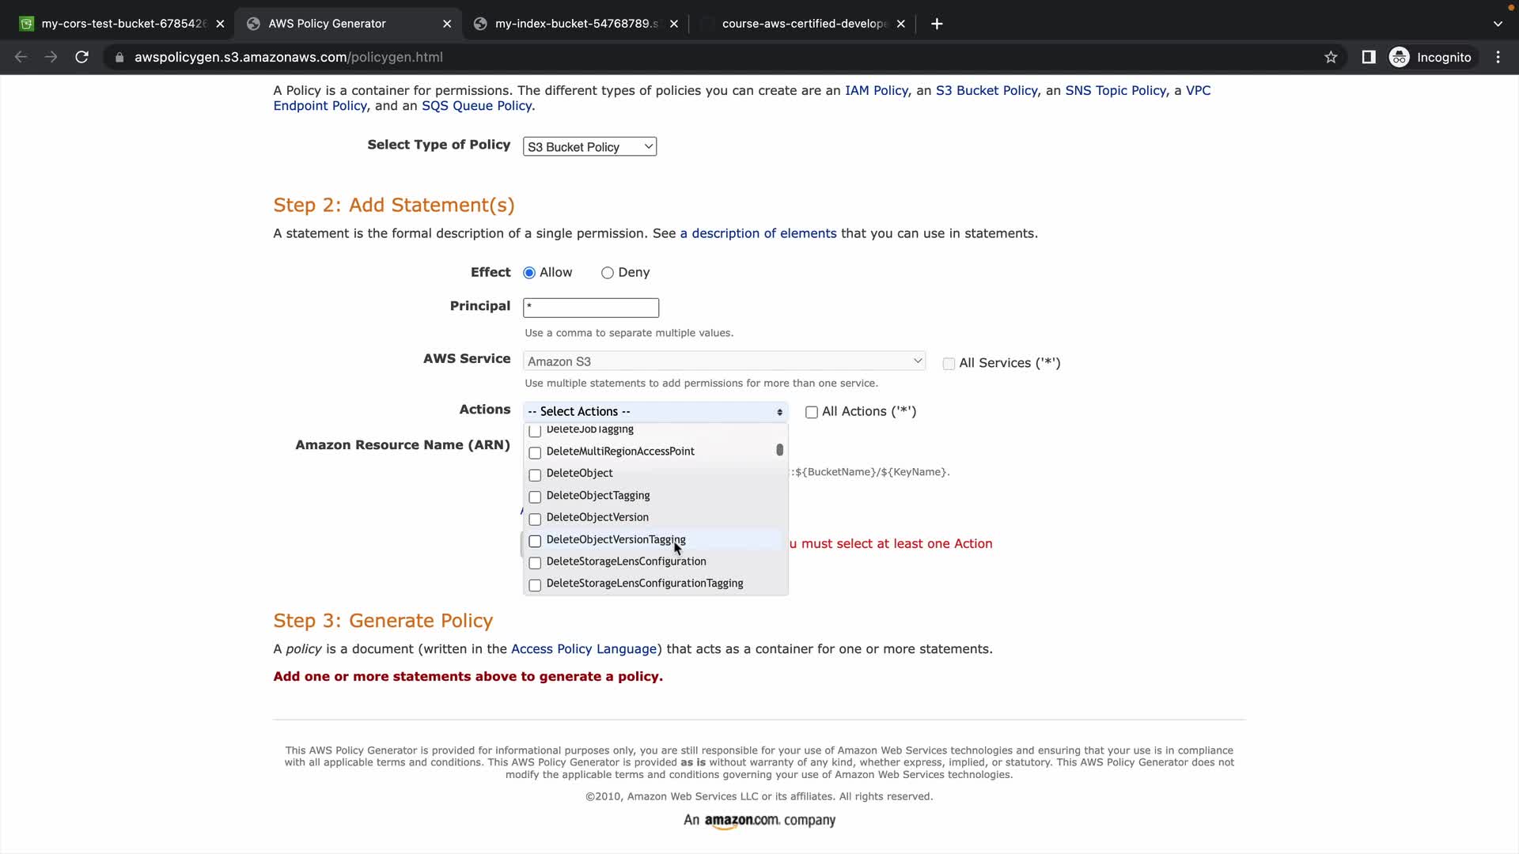The image size is (1519, 854).
Task: Close the AWS Policy Generator tab
Action: click(x=447, y=24)
